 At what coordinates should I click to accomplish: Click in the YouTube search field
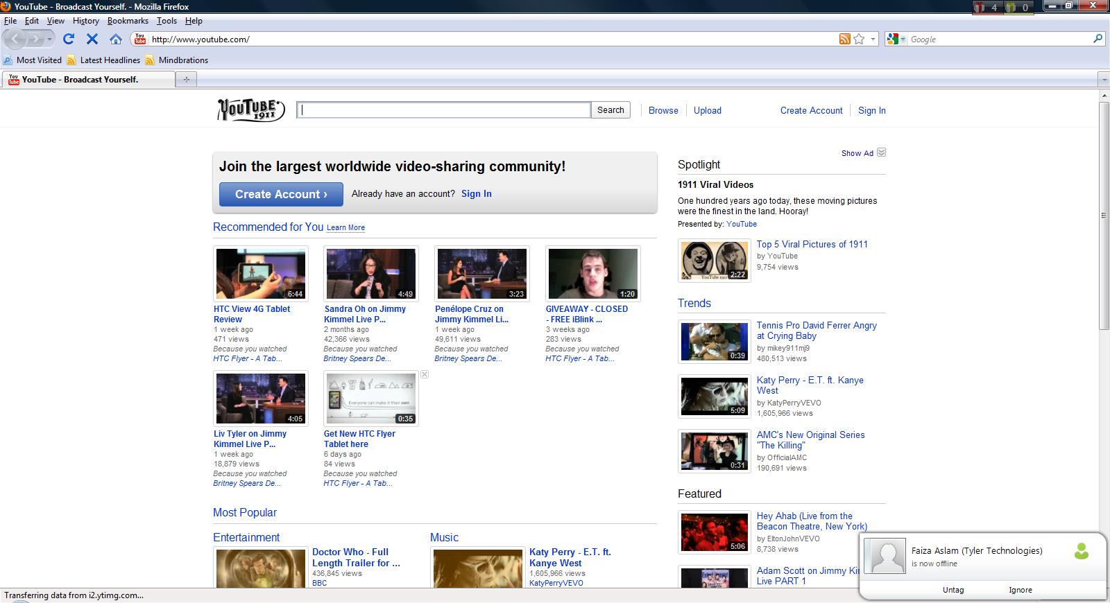[x=444, y=110]
